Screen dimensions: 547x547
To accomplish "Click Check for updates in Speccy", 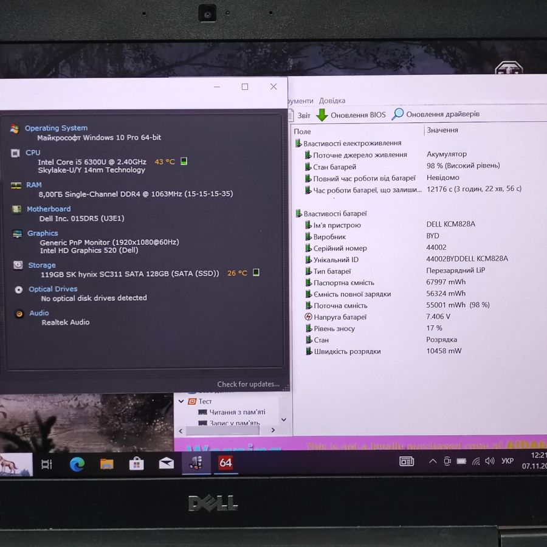I will (x=249, y=384).
